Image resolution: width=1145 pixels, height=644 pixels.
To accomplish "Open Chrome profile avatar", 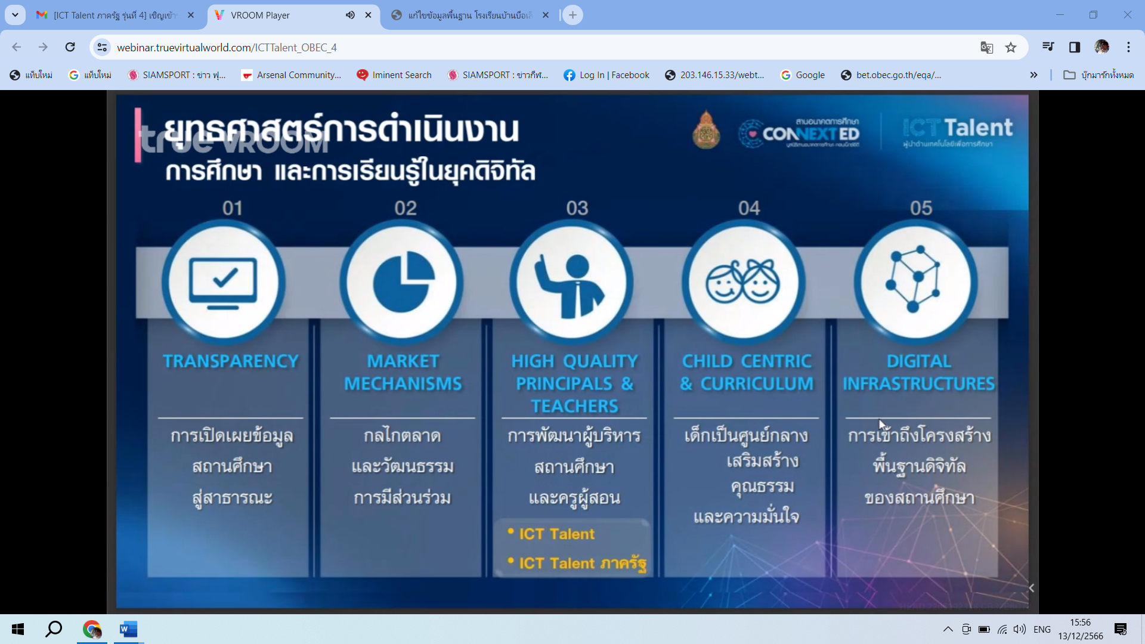I will tap(1101, 47).
